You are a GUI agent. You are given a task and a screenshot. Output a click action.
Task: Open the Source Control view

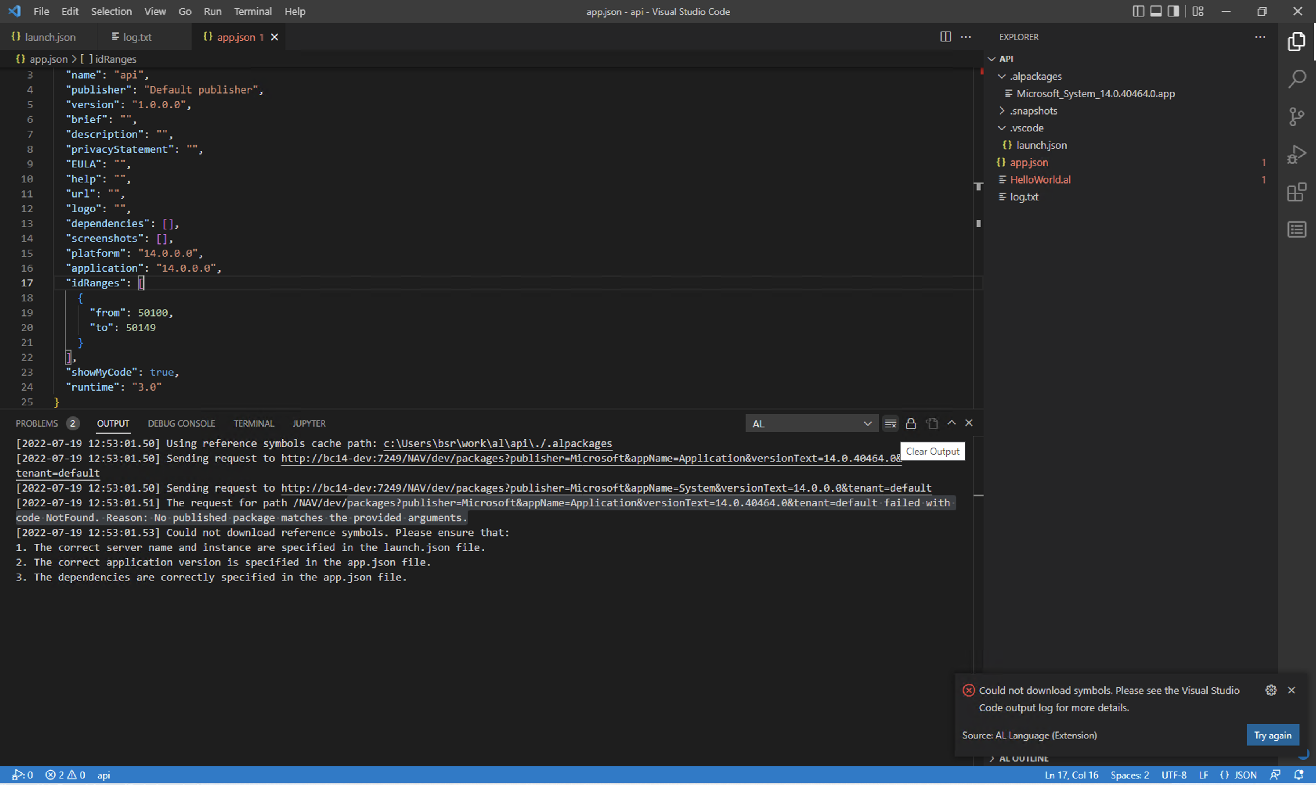(x=1297, y=116)
